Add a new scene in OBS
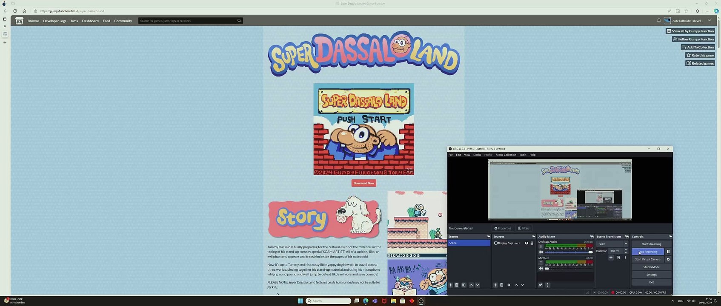721x306 pixels. [x=450, y=285]
